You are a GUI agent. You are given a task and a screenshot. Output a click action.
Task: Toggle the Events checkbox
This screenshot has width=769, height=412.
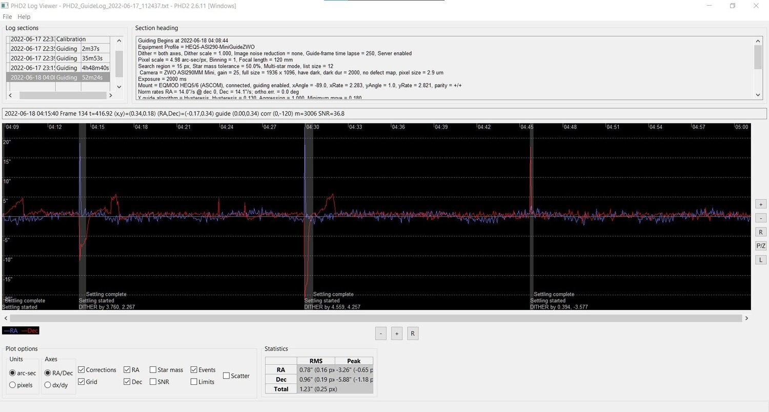click(x=203, y=370)
